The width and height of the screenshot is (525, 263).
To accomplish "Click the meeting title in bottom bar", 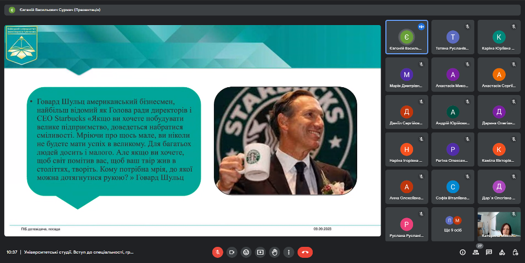I will coord(78,252).
